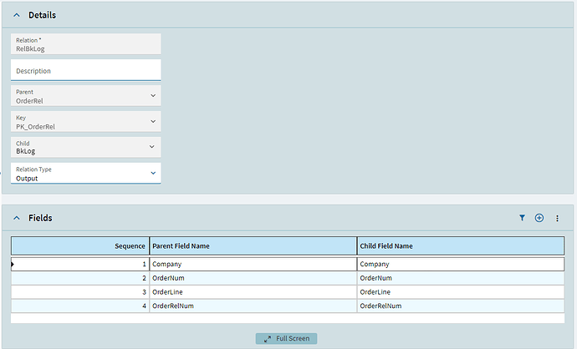Select row 1 current-row arrow indicator

point(13,264)
